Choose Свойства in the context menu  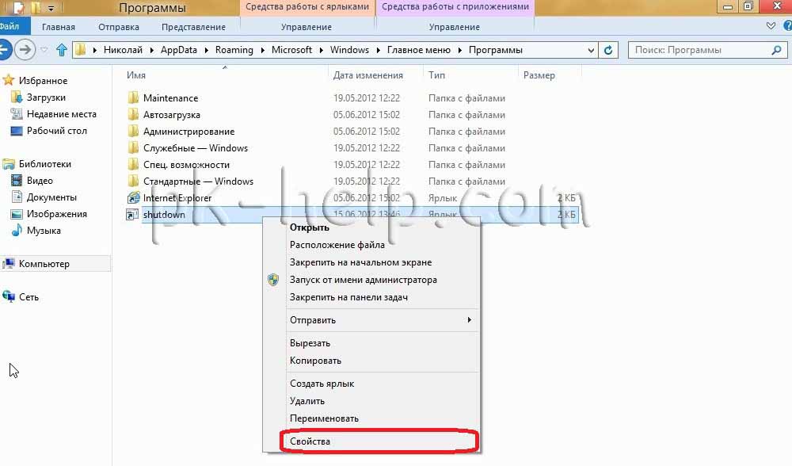pyautogui.click(x=310, y=441)
